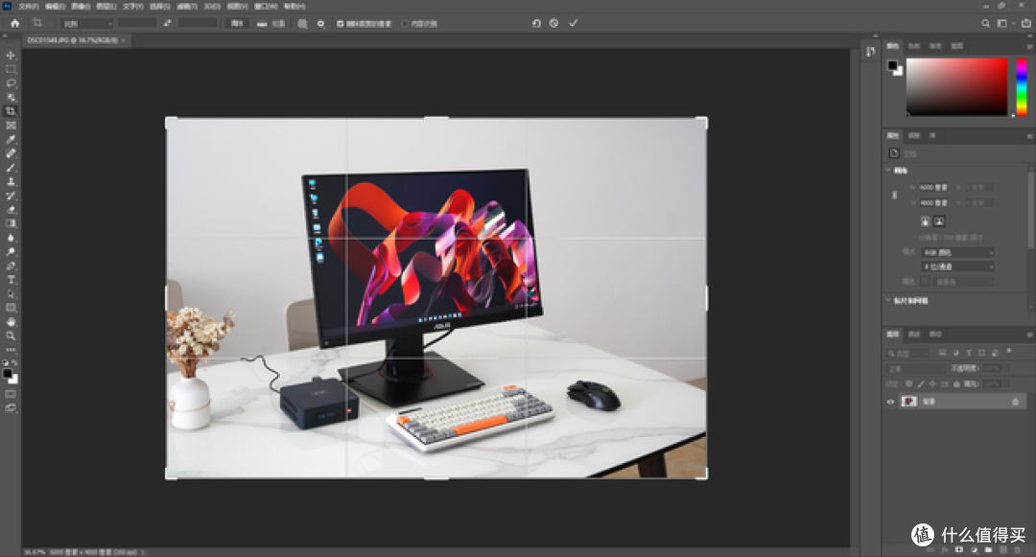Image resolution: width=1036 pixels, height=557 pixels.
Task: Select the Dodge tool
Action: (11, 252)
